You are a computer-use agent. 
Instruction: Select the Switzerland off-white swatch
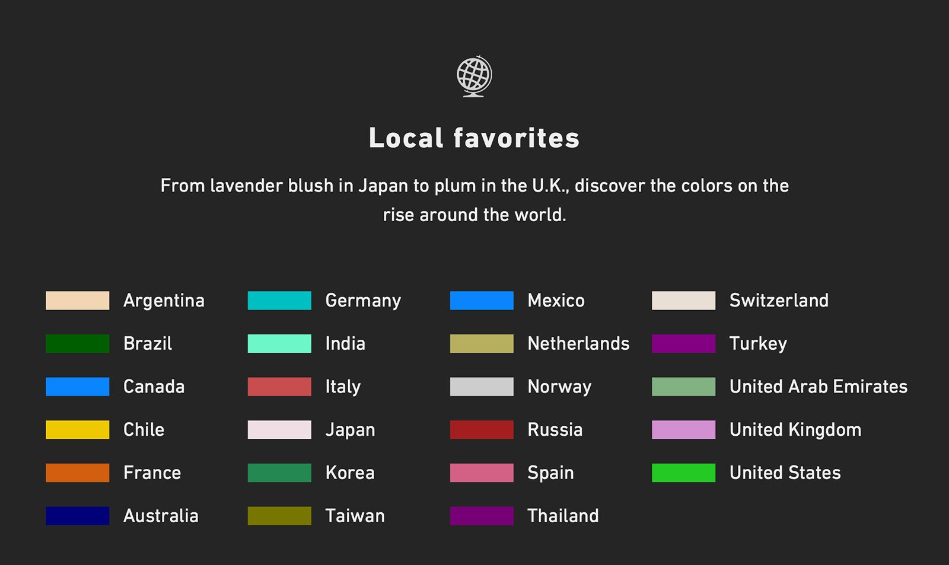(684, 301)
